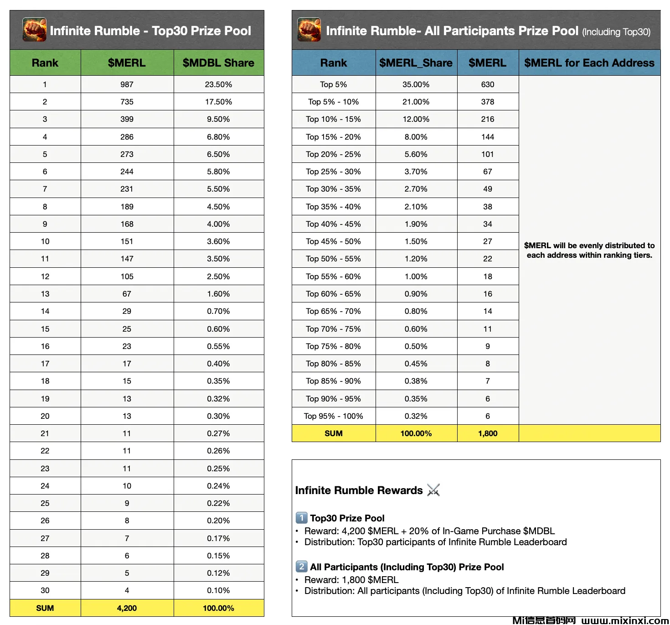Select the 987 $MERL cell
The height and width of the screenshot is (625, 670).
point(127,84)
